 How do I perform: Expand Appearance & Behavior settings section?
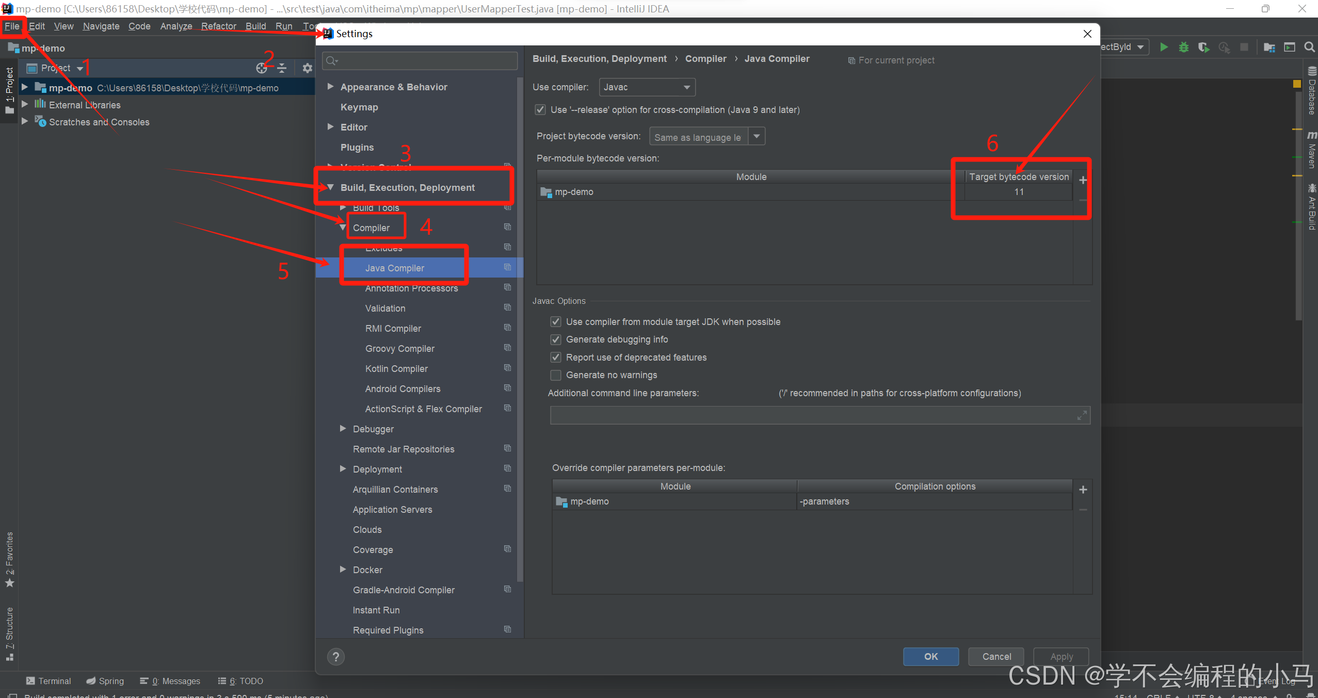click(x=330, y=87)
